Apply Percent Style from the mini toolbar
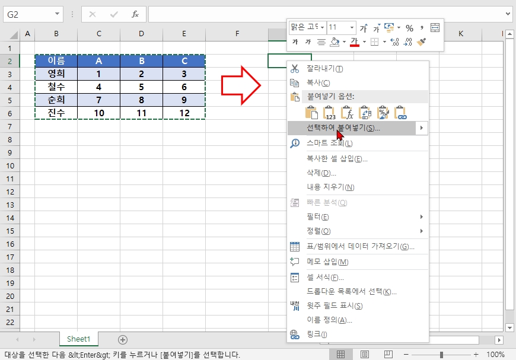This screenshot has height=360, width=516. tap(409, 27)
